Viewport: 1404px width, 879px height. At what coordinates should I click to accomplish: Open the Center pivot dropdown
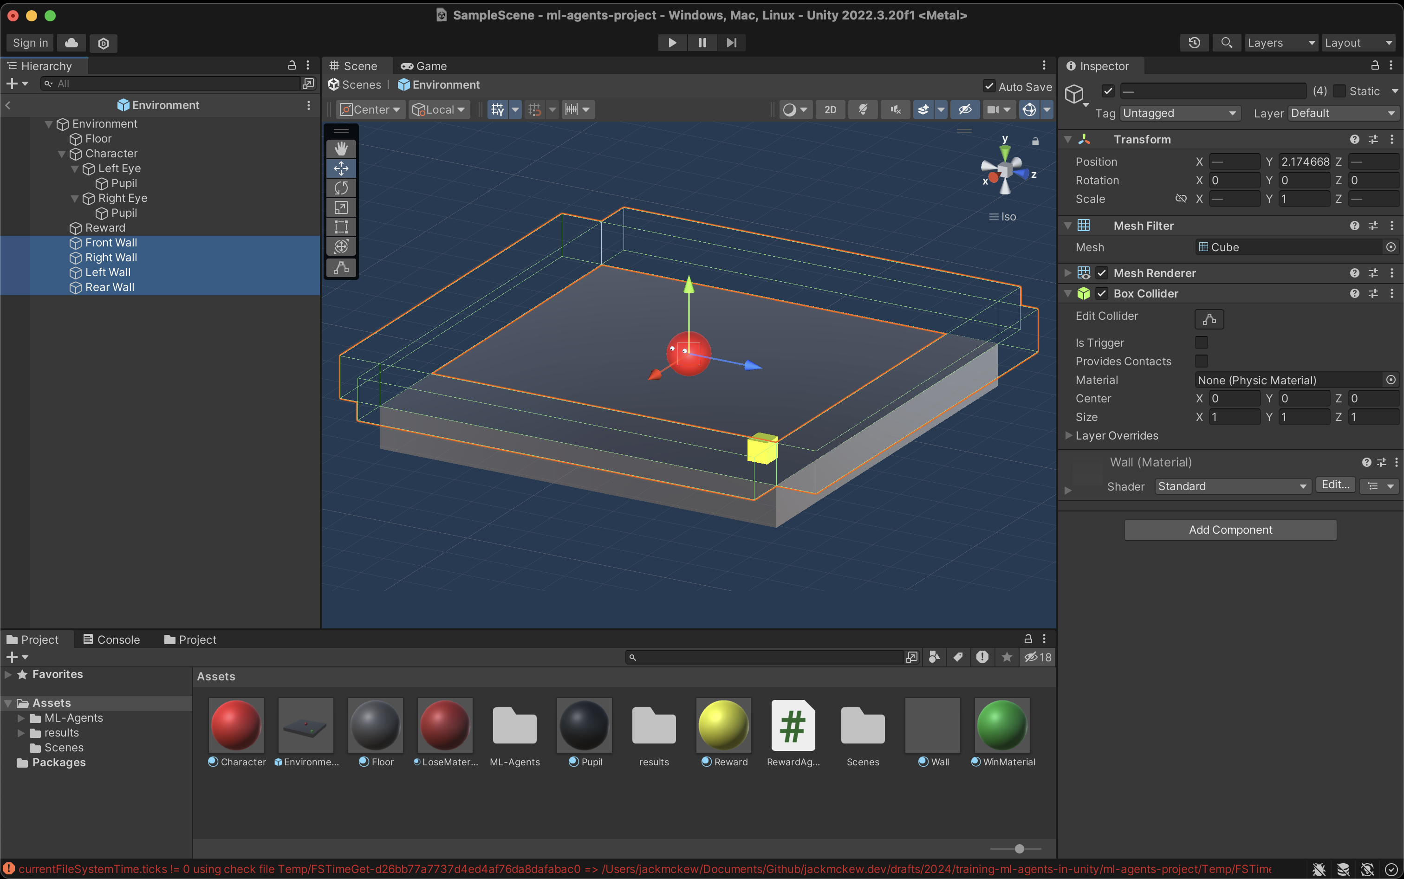(x=370, y=109)
